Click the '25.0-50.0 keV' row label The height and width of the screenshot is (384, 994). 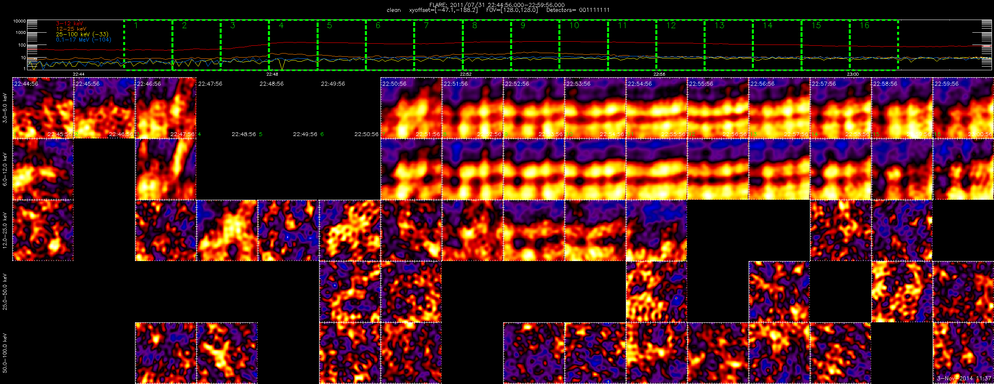[x=5, y=292]
